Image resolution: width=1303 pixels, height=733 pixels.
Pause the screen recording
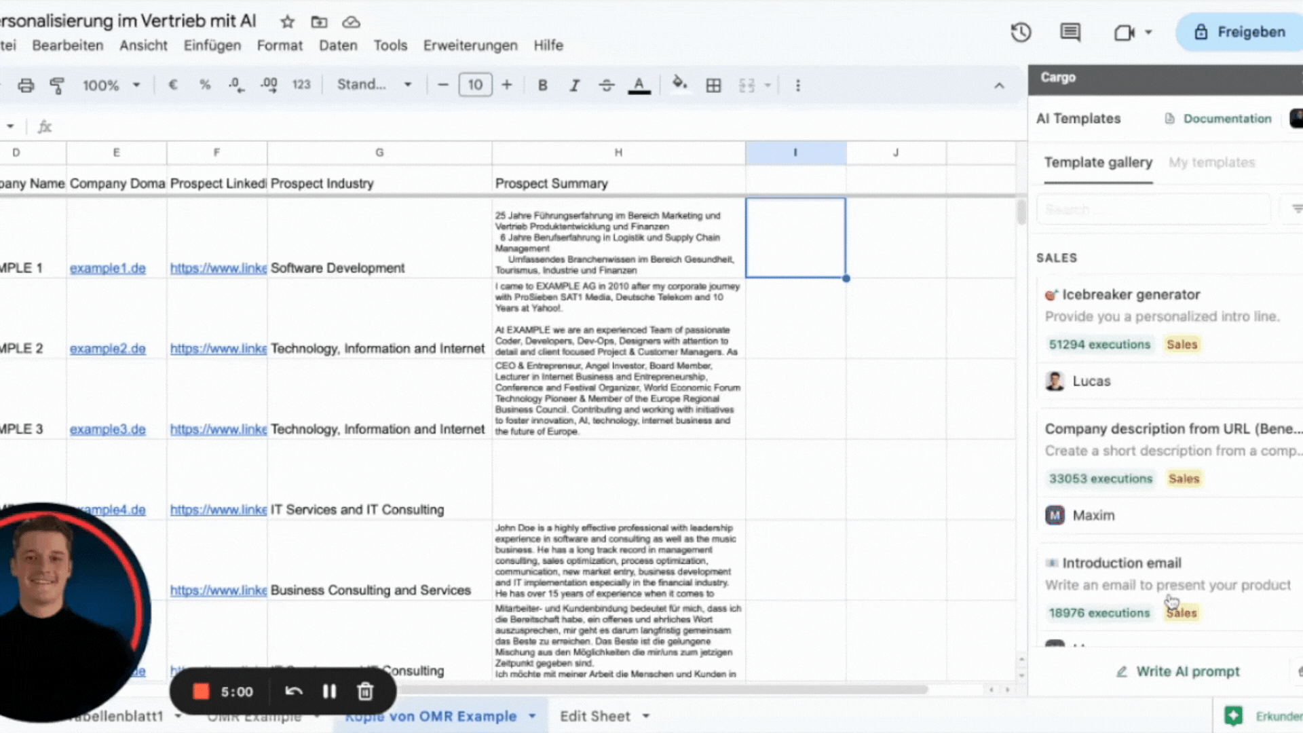coord(329,692)
